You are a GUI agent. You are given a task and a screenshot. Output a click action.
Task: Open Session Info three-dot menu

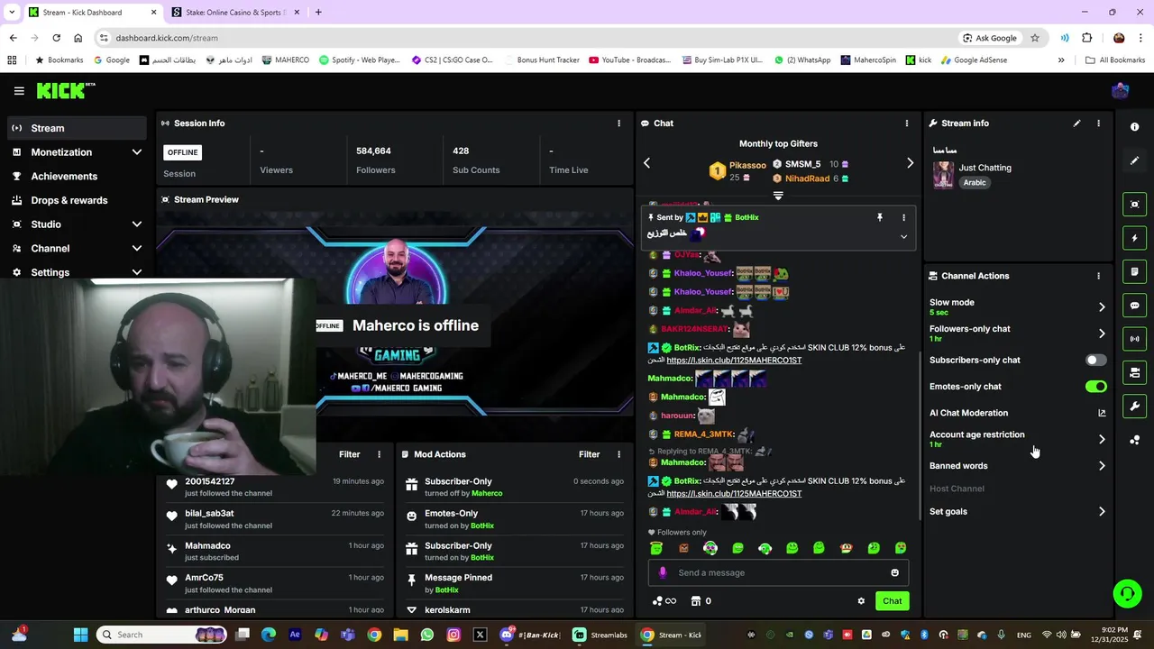618,123
